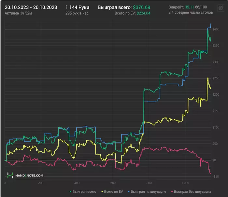Click the Hand2Note logo icon

[11, 175]
